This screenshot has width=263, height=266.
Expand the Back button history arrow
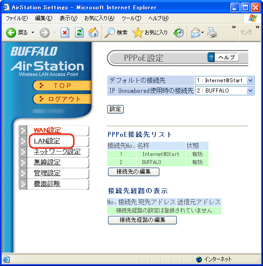tap(33, 32)
